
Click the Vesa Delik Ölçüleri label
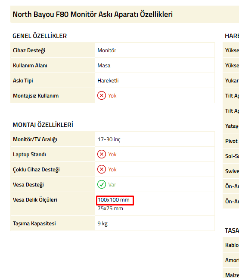click(x=35, y=200)
